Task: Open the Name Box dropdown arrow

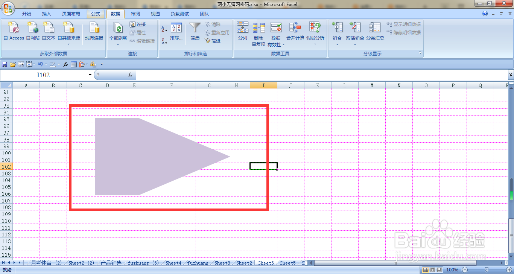Action: 90,75
